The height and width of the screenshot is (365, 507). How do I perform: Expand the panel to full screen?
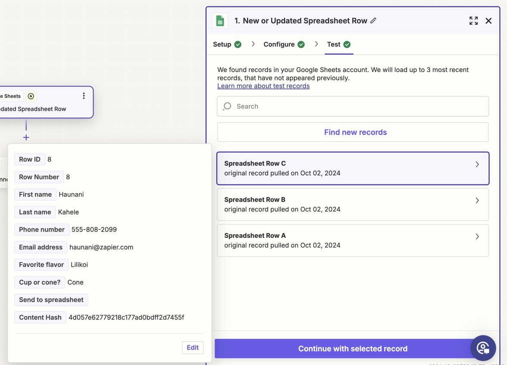point(473,21)
